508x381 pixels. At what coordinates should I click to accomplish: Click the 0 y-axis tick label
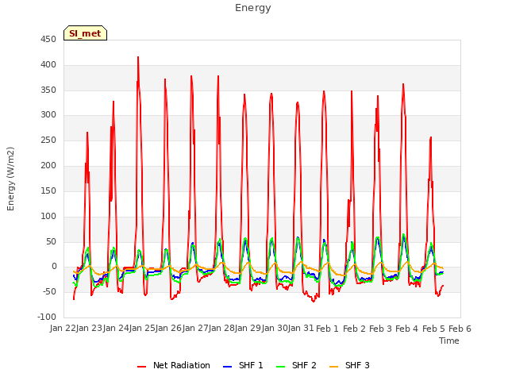(x=54, y=267)
